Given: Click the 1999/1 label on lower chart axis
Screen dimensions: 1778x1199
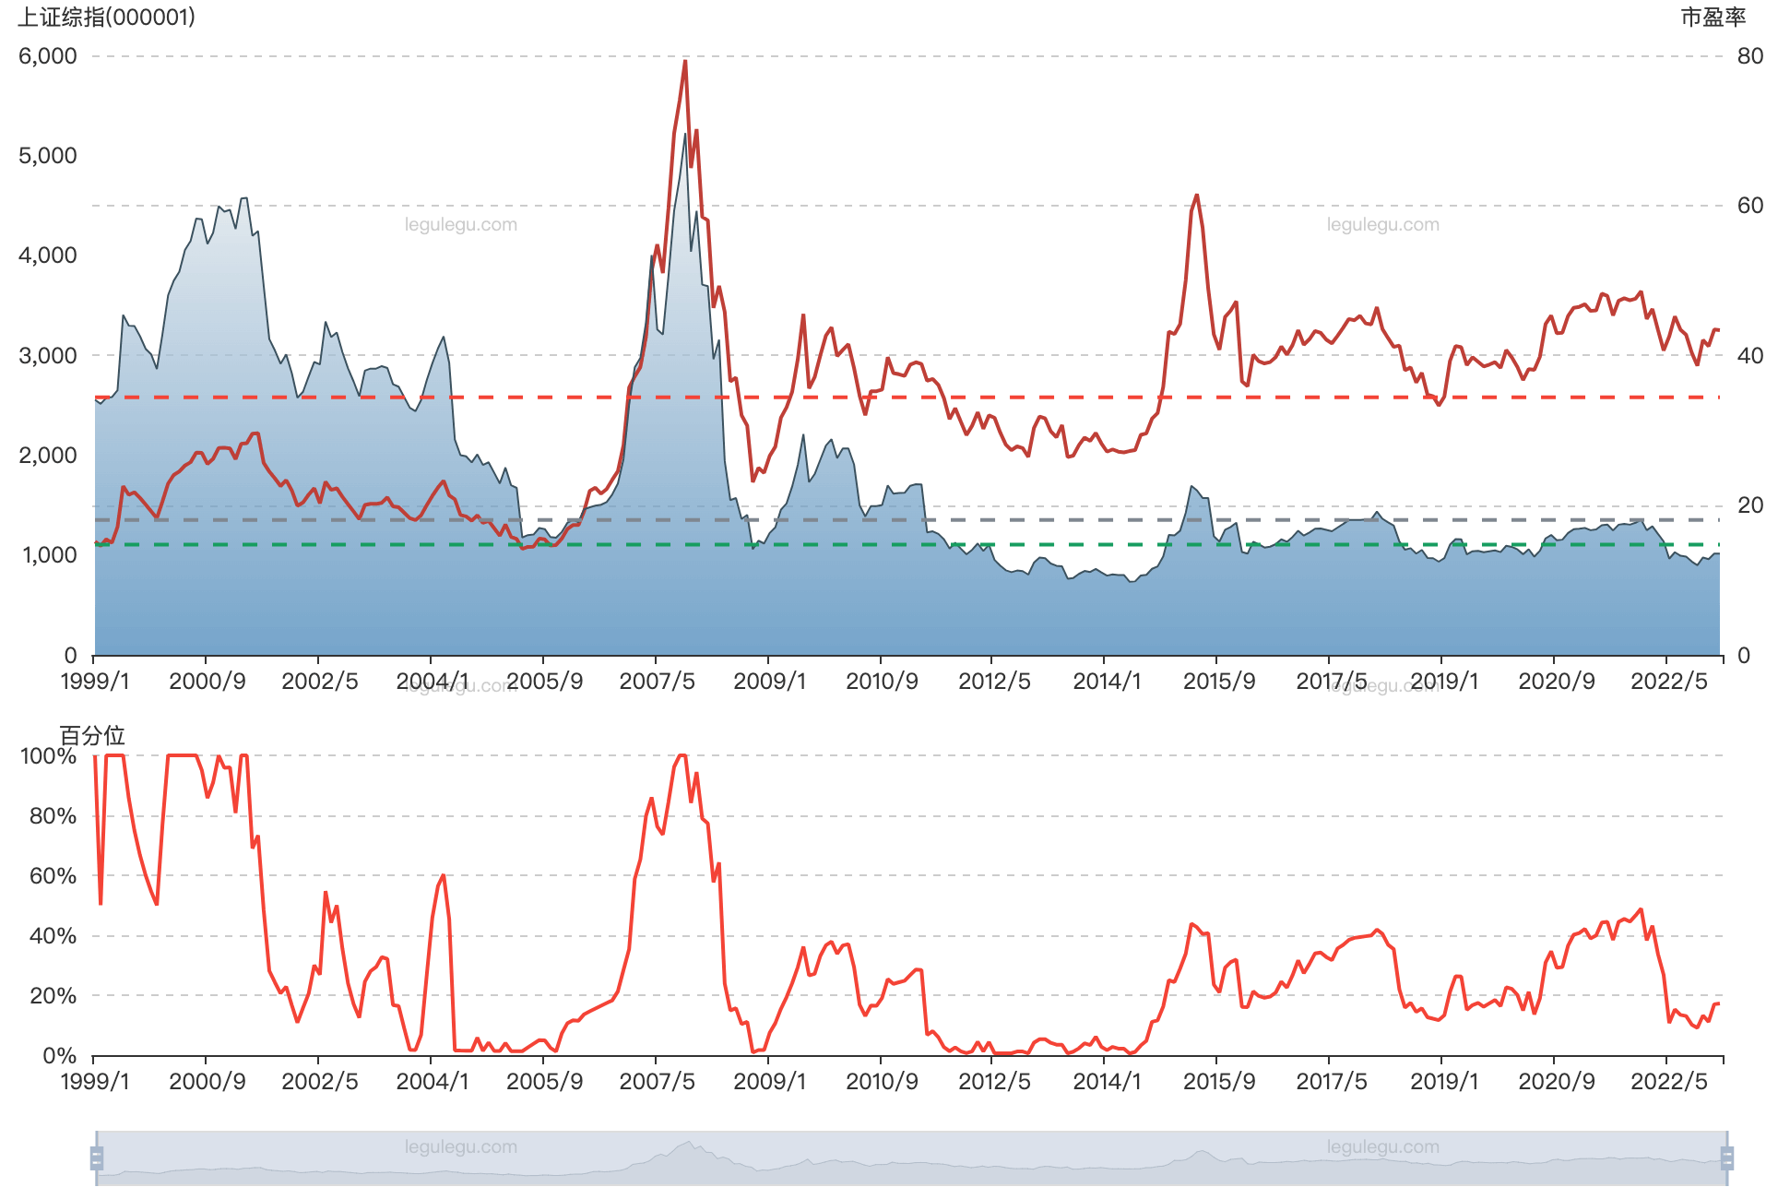Looking at the screenshot, I should tap(94, 1081).
